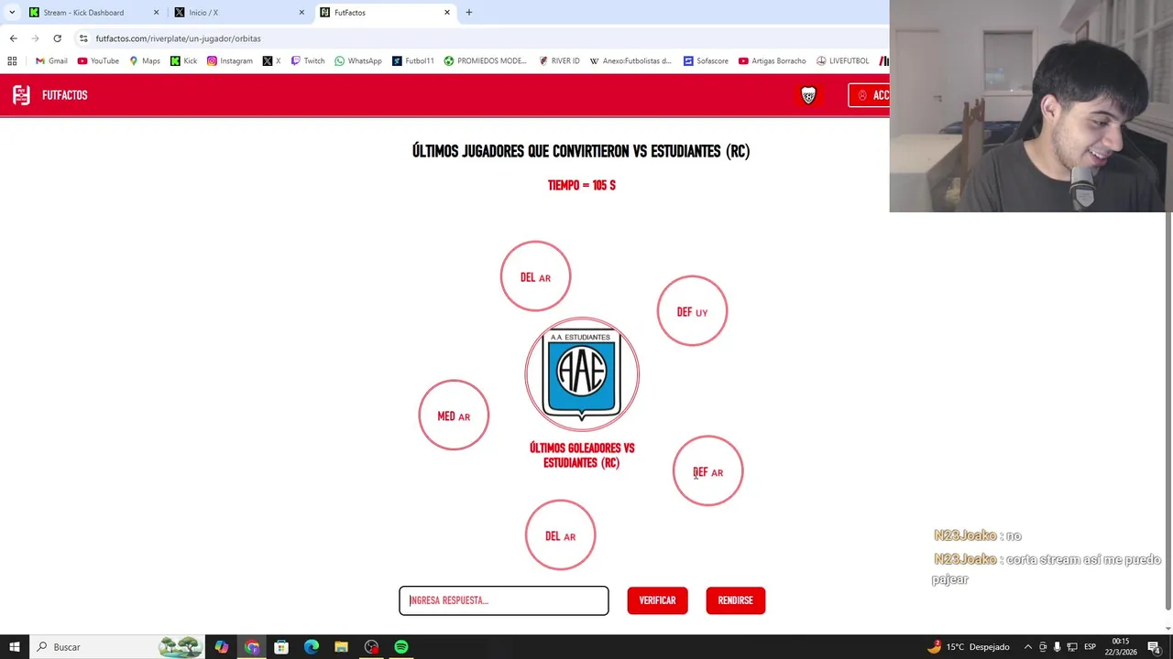This screenshot has height=659, width=1173.
Task: Select the top DEL AR orbit circle
Action: [x=535, y=276]
